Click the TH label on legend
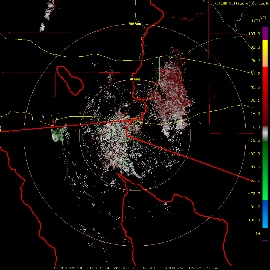This screenshot has height=270, width=270. pyautogui.click(x=258, y=233)
